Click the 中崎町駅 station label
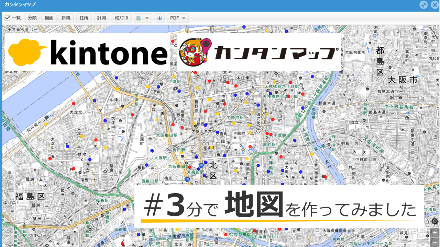440x247 pixels. (235, 117)
